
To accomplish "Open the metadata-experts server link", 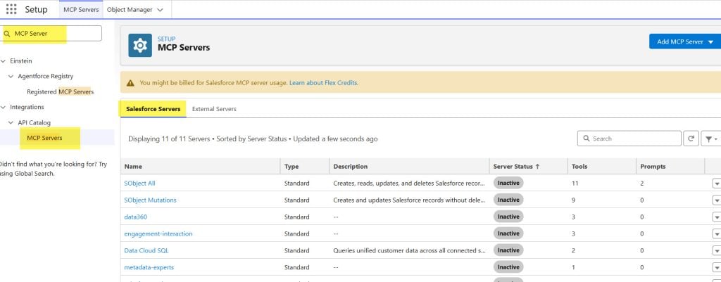I will pyautogui.click(x=149, y=267).
